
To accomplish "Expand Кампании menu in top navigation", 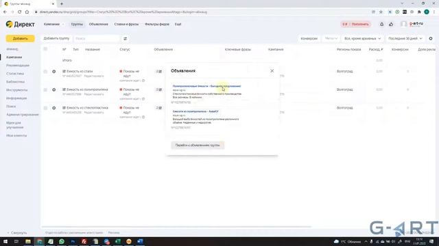I will tap(54, 25).
